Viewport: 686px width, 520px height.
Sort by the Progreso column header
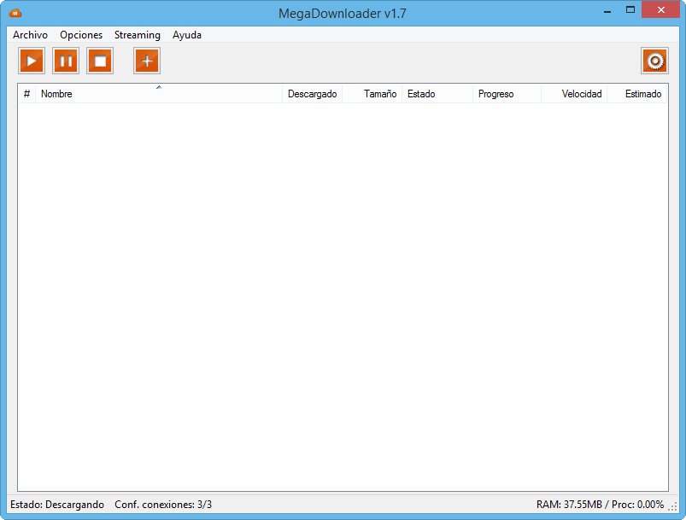pos(507,94)
